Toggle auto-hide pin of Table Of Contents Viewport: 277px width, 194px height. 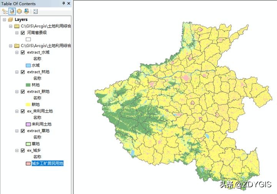(x=63, y=3)
